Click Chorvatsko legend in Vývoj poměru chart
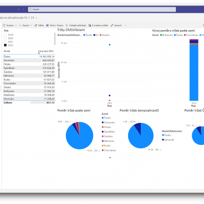This screenshot has width=204, height=204. (x=191, y=35)
